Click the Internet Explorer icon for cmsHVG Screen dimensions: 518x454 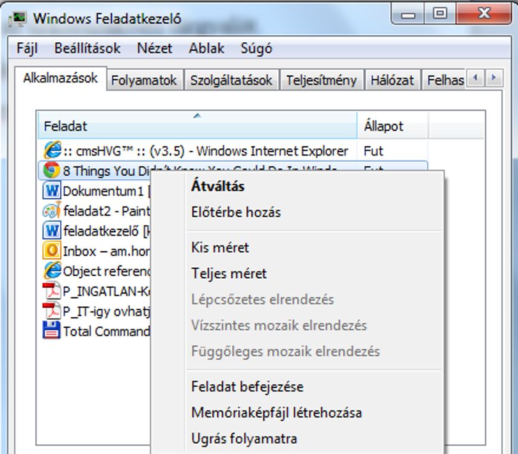52,150
